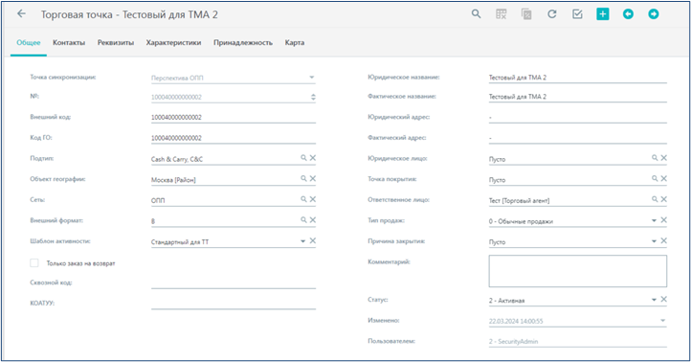
Task: Open the Причина закрытия dropdown
Action: 654,241
